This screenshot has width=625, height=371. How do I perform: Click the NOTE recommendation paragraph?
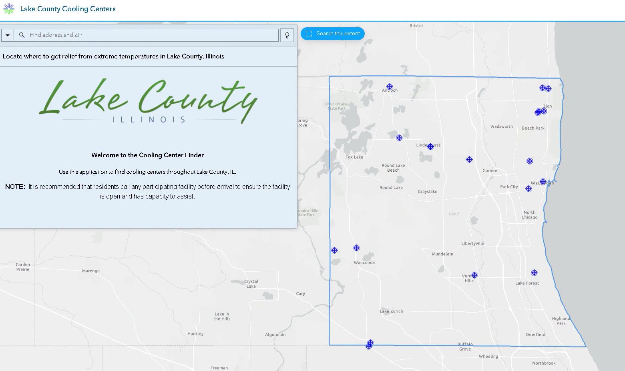147,191
